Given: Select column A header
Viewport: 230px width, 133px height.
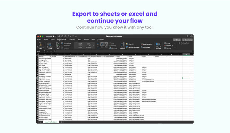Looking at the screenshot, I should click(x=45, y=54).
